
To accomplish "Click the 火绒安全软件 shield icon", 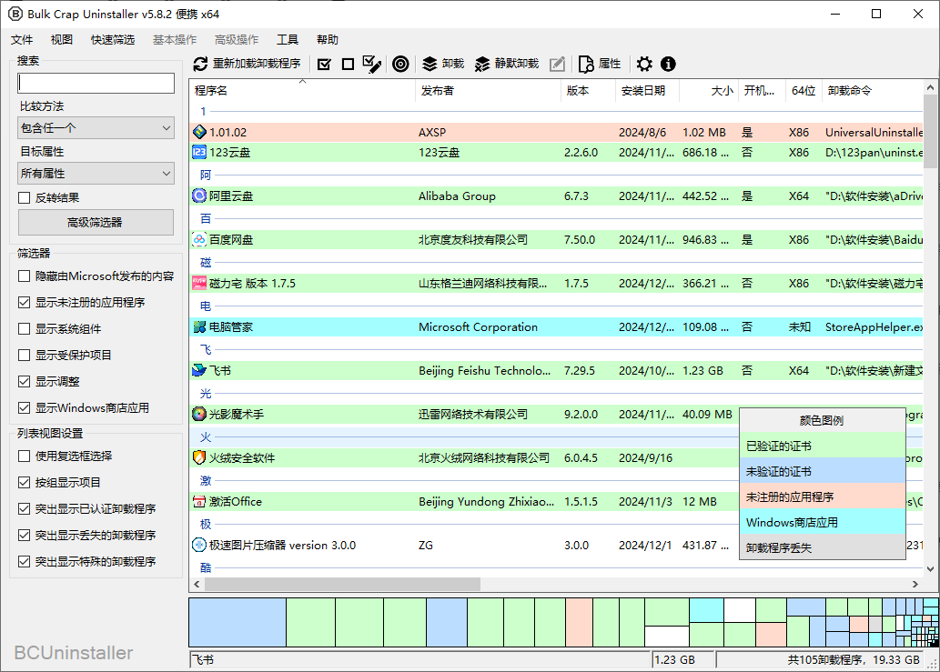I will tap(199, 457).
